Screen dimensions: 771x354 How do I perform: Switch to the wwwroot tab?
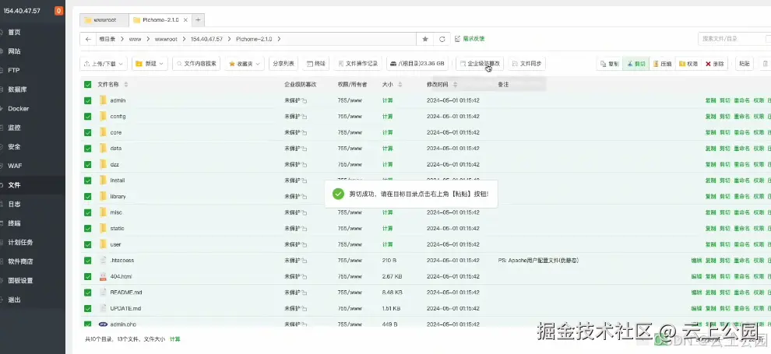pos(104,20)
